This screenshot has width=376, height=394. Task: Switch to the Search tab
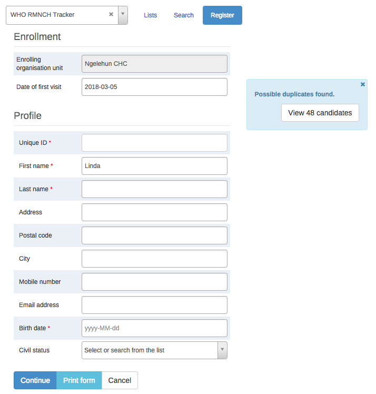point(184,15)
